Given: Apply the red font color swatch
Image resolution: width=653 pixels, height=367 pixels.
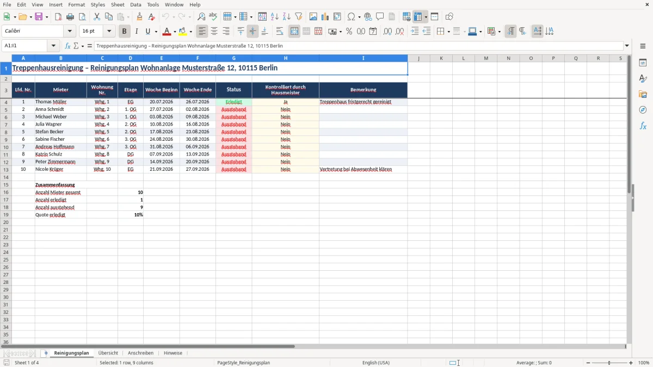Looking at the screenshot, I should [167, 32].
